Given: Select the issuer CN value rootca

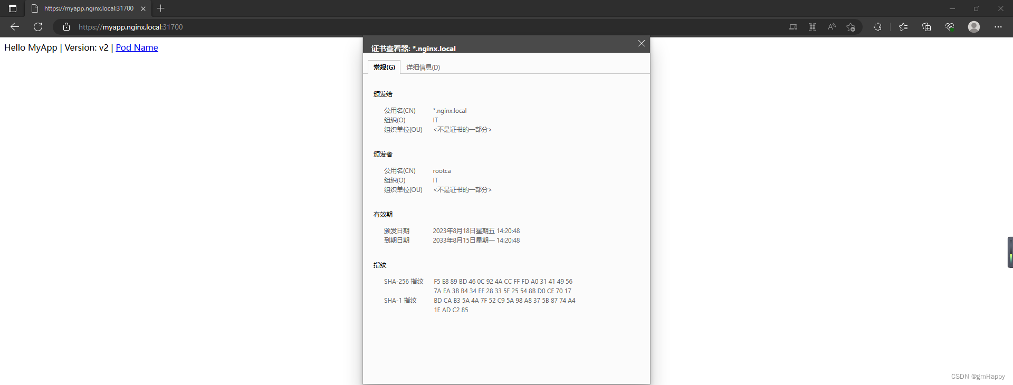Looking at the screenshot, I should coord(442,171).
